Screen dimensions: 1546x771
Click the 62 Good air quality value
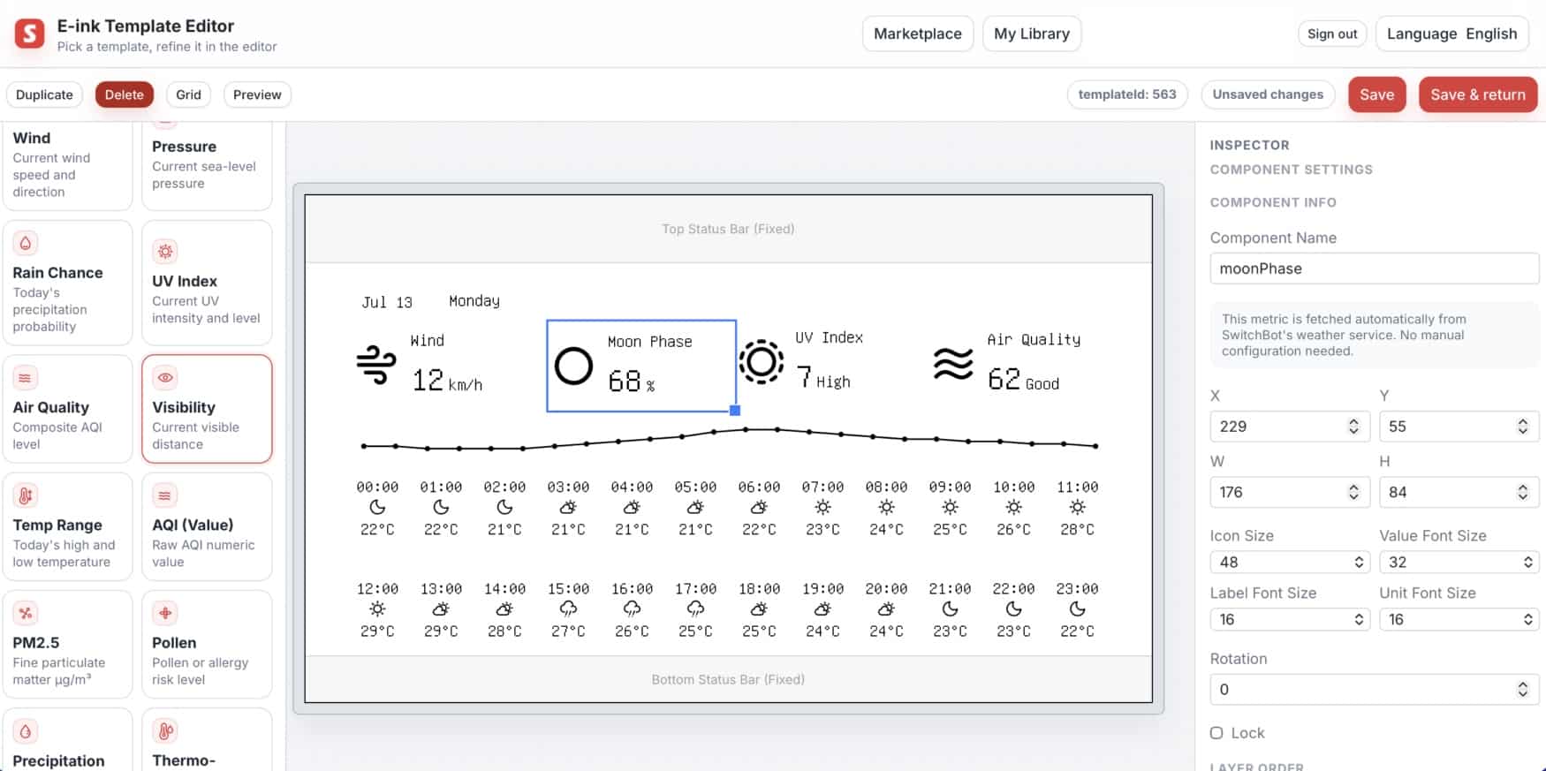(1023, 380)
